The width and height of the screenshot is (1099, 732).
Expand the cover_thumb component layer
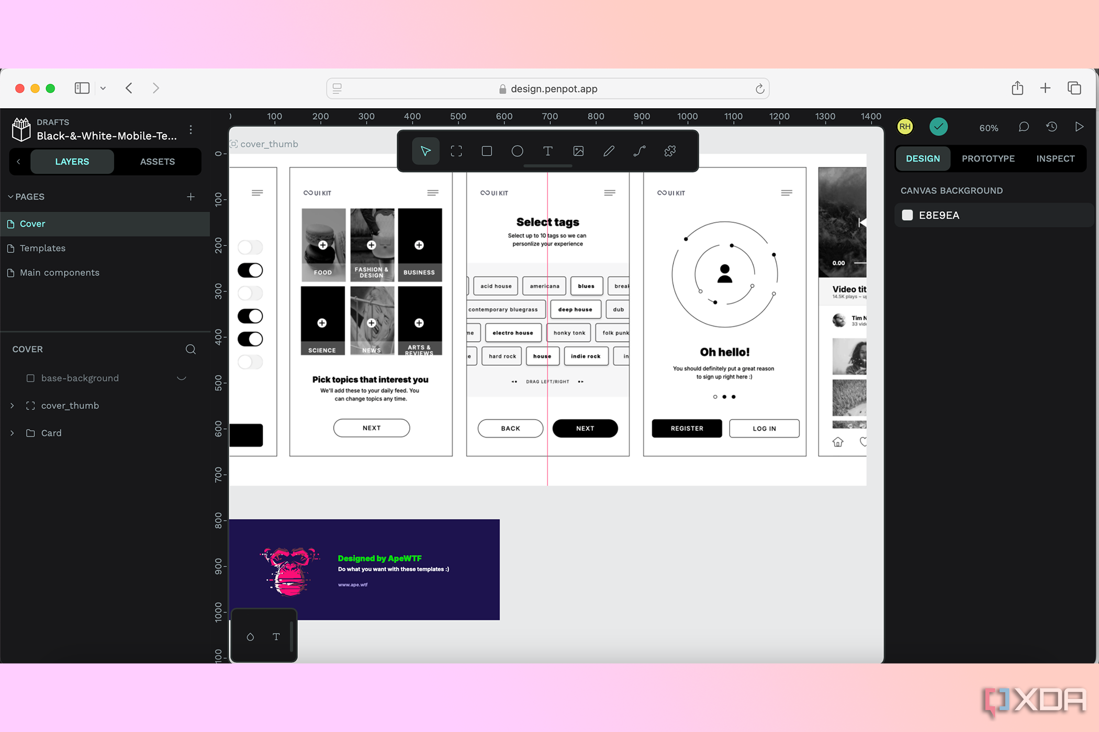(12, 405)
